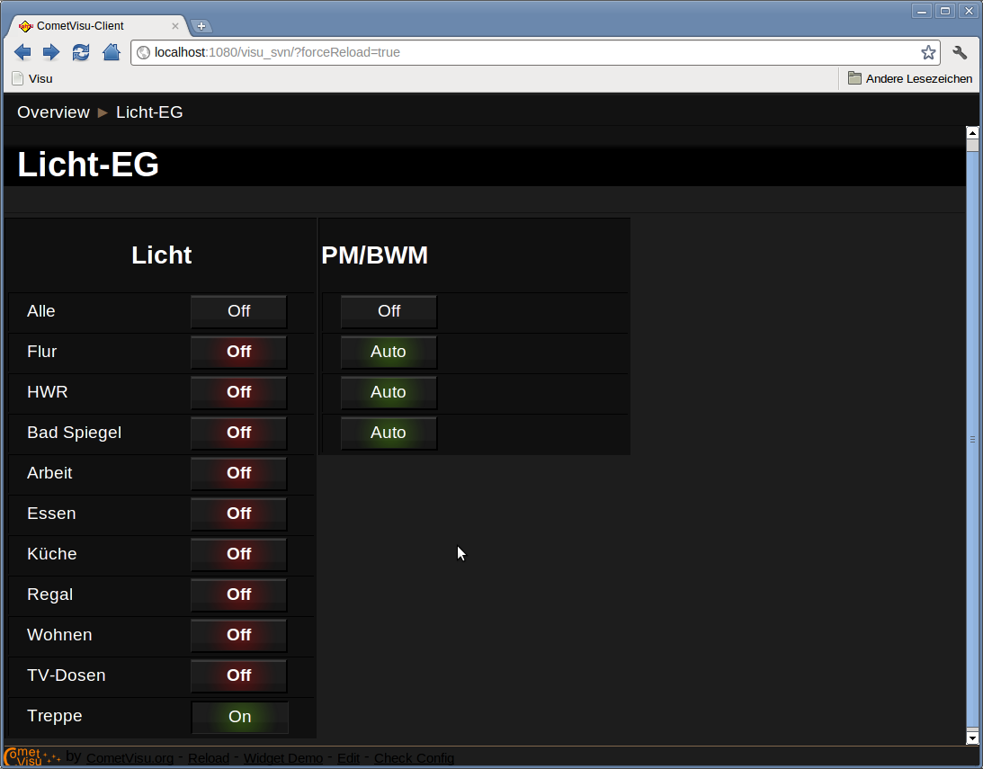The height and width of the screenshot is (769, 983).
Task: Open the Andere Lesezeichen bookmarks folder
Action: [910, 78]
